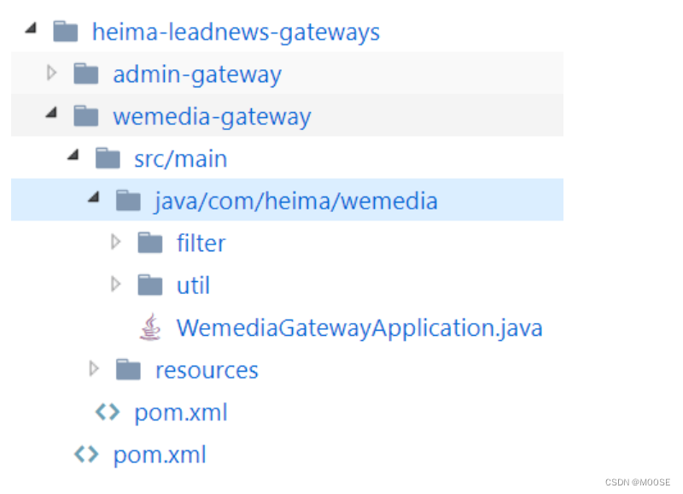
Task: Click the folder icon beside admin-gateway
Action: [85, 73]
